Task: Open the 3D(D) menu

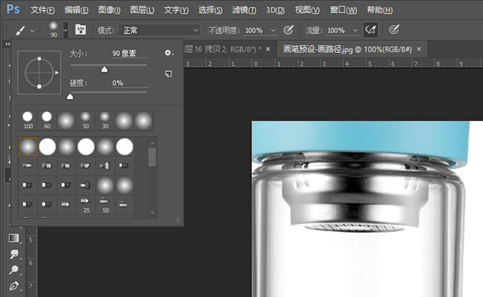Action: pyautogui.click(x=275, y=10)
